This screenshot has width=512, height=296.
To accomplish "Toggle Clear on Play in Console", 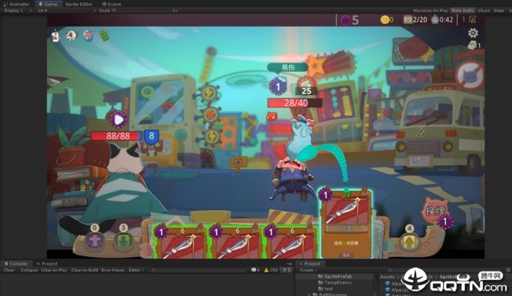I will pyautogui.click(x=54, y=270).
